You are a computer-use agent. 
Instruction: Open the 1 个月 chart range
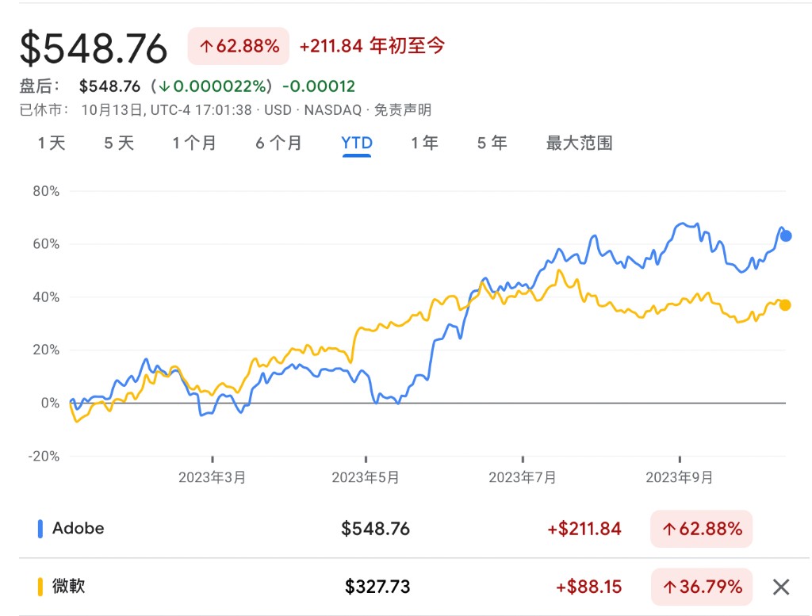[x=194, y=143]
